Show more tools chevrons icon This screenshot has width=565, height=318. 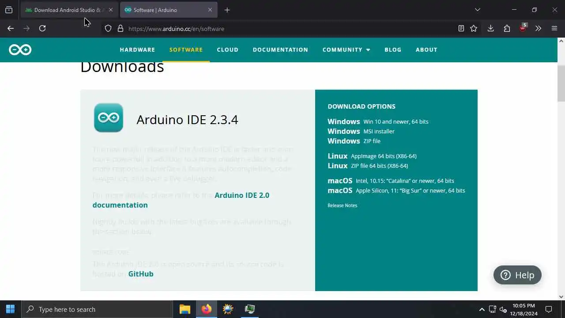point(538,28)
